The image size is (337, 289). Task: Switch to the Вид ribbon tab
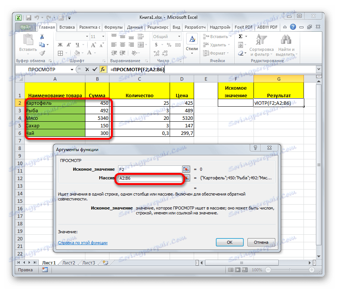point(176,27)
